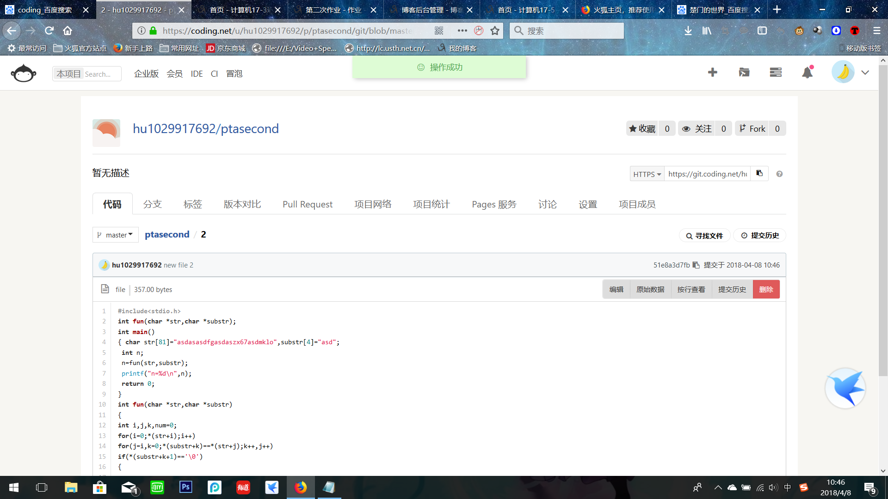Watch the repository with 关注 button
Screen dimensions: 888x499
coord(697,129)
